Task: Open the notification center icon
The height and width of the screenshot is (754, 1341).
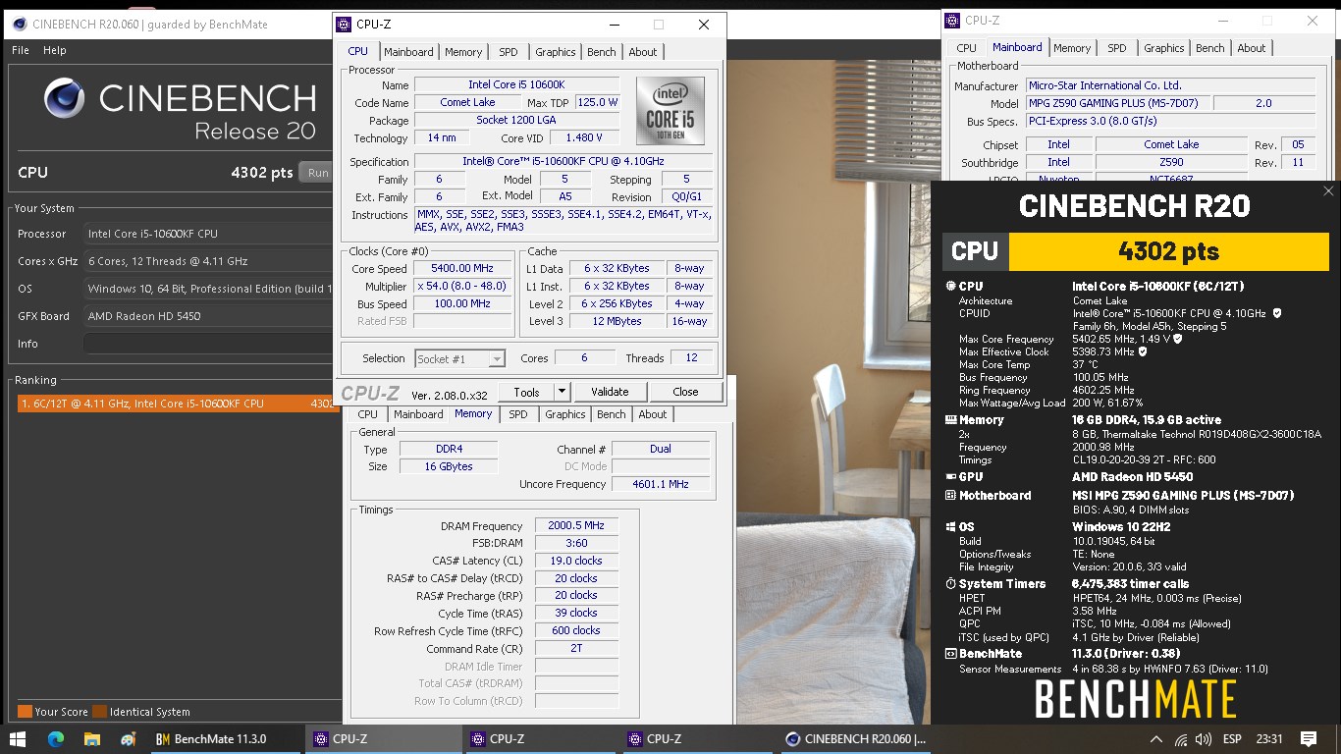Action: coord(1308,738)
